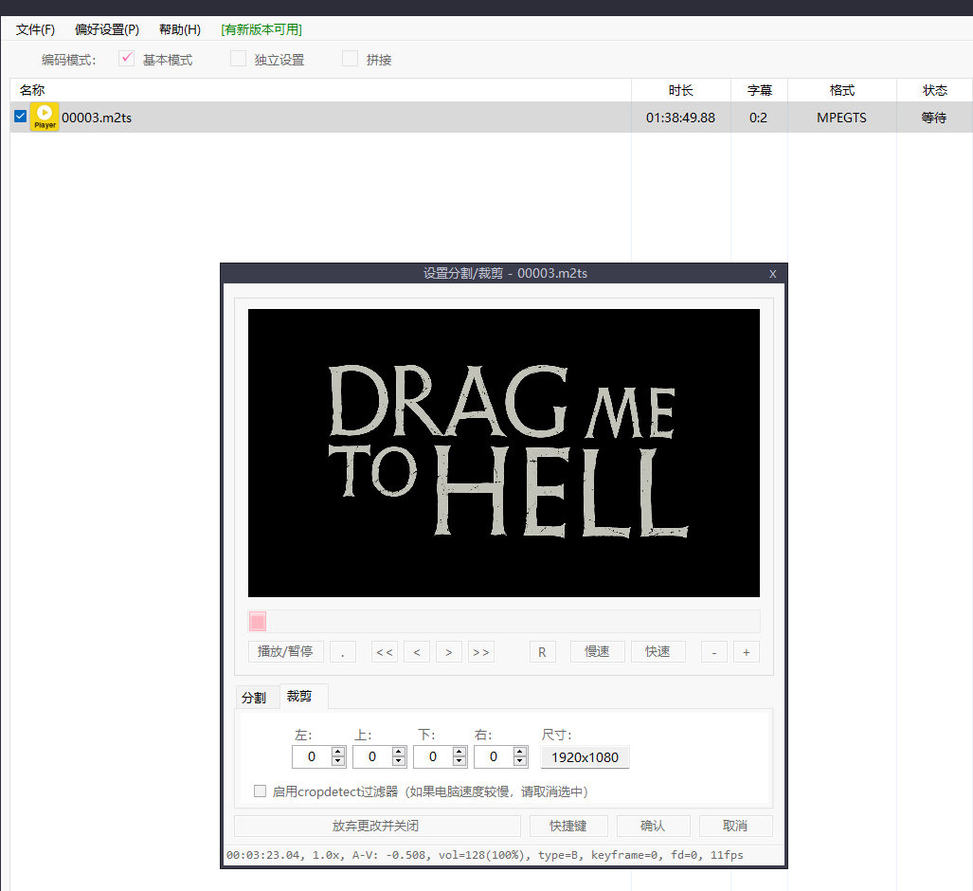The height and width of the screenshot is (891, 973).
Task: Click the 播放/暂停 button
Action: 285,651
